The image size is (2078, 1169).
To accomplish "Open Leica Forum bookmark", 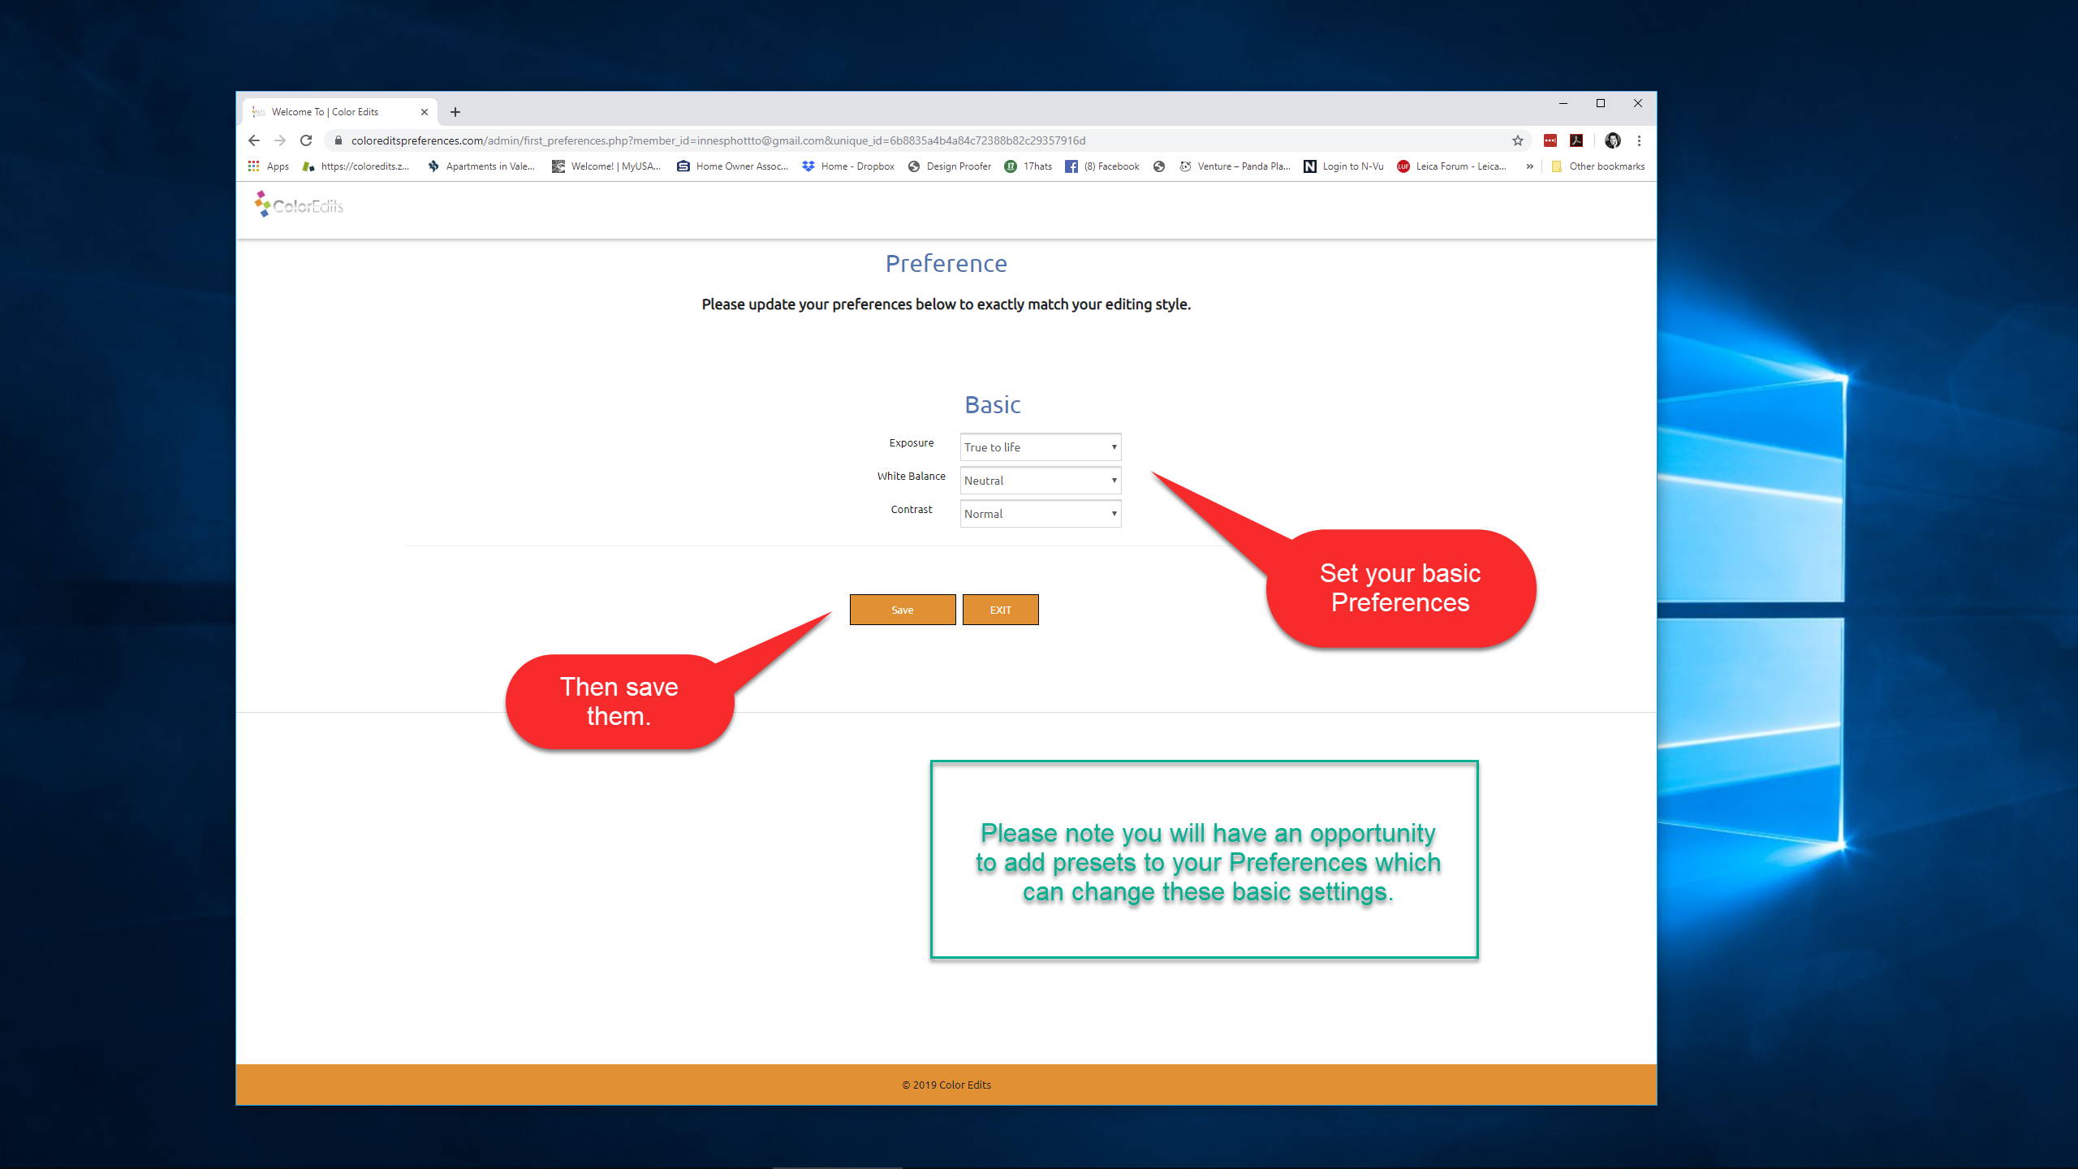I will 1451,166.
